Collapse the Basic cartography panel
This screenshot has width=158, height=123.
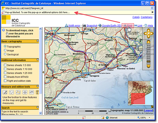click(x=38, y=41)
